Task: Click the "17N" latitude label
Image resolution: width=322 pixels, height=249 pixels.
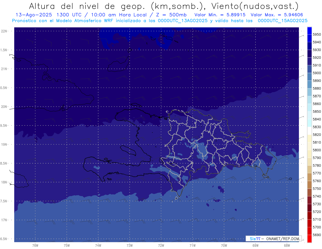Action: click(4, 220)
